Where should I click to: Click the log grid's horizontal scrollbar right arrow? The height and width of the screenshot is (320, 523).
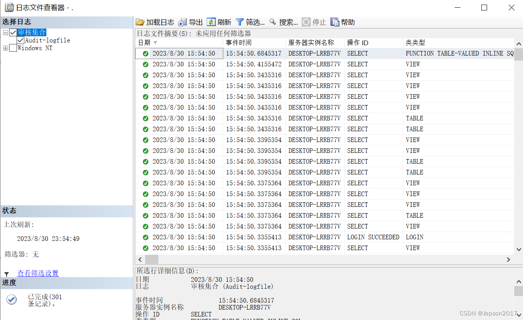tap(509, 259)
